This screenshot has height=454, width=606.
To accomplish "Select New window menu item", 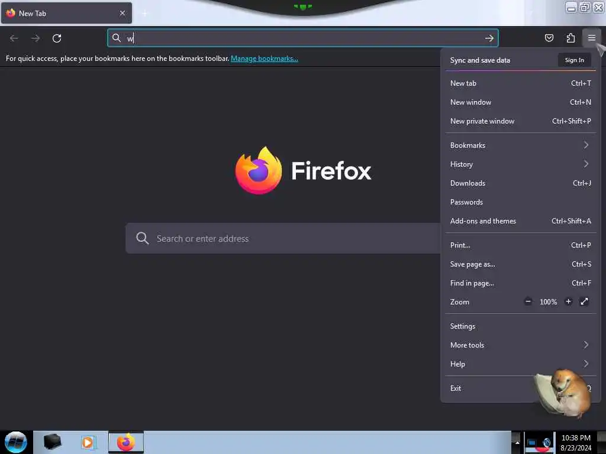I will [521, 102].
